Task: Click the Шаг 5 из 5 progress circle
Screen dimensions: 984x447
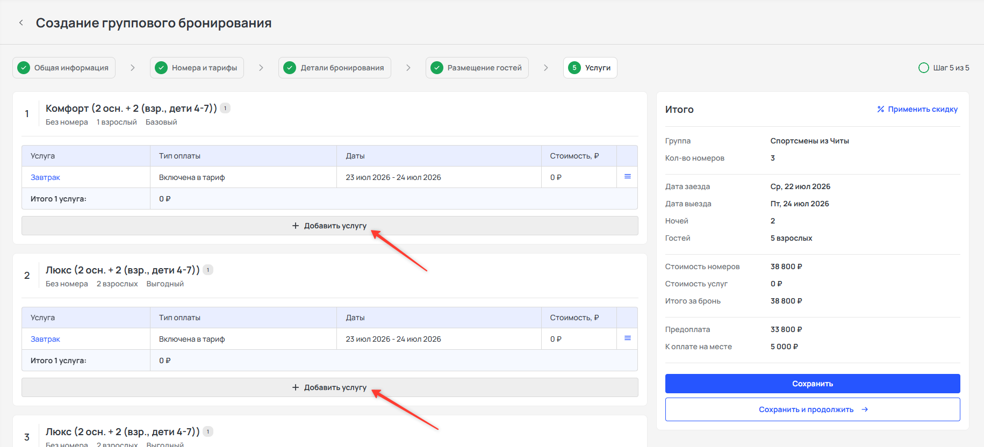Action: pyautogui.click(x=924, y=68)
